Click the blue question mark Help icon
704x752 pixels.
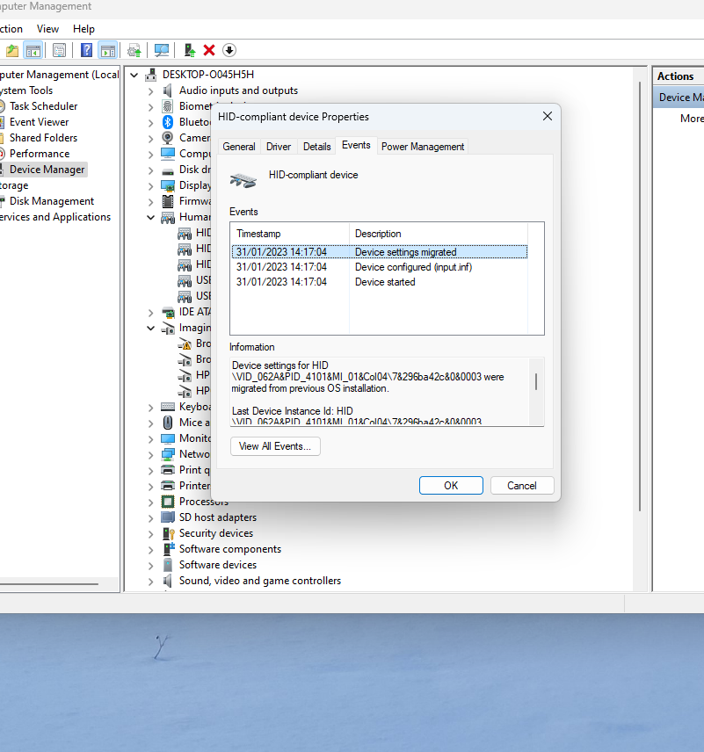pos(87,50)
